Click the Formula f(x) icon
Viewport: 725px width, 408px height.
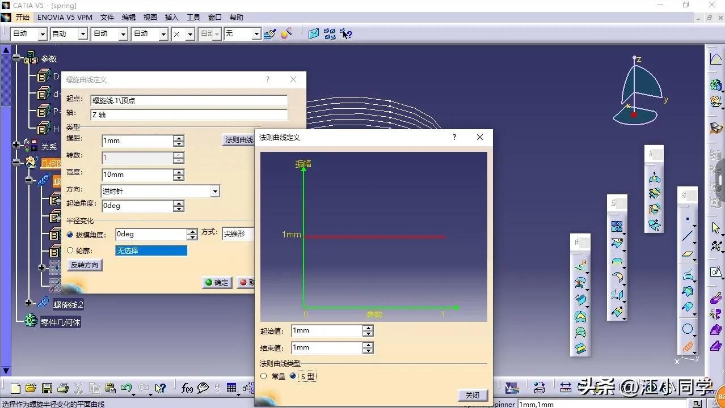[x=187, y=388]
